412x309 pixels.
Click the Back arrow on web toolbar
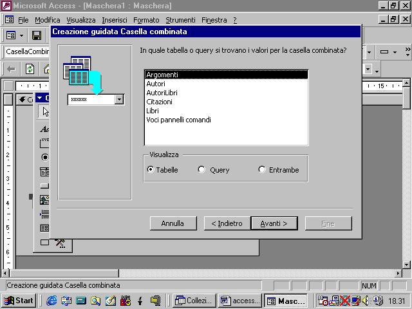11,69
